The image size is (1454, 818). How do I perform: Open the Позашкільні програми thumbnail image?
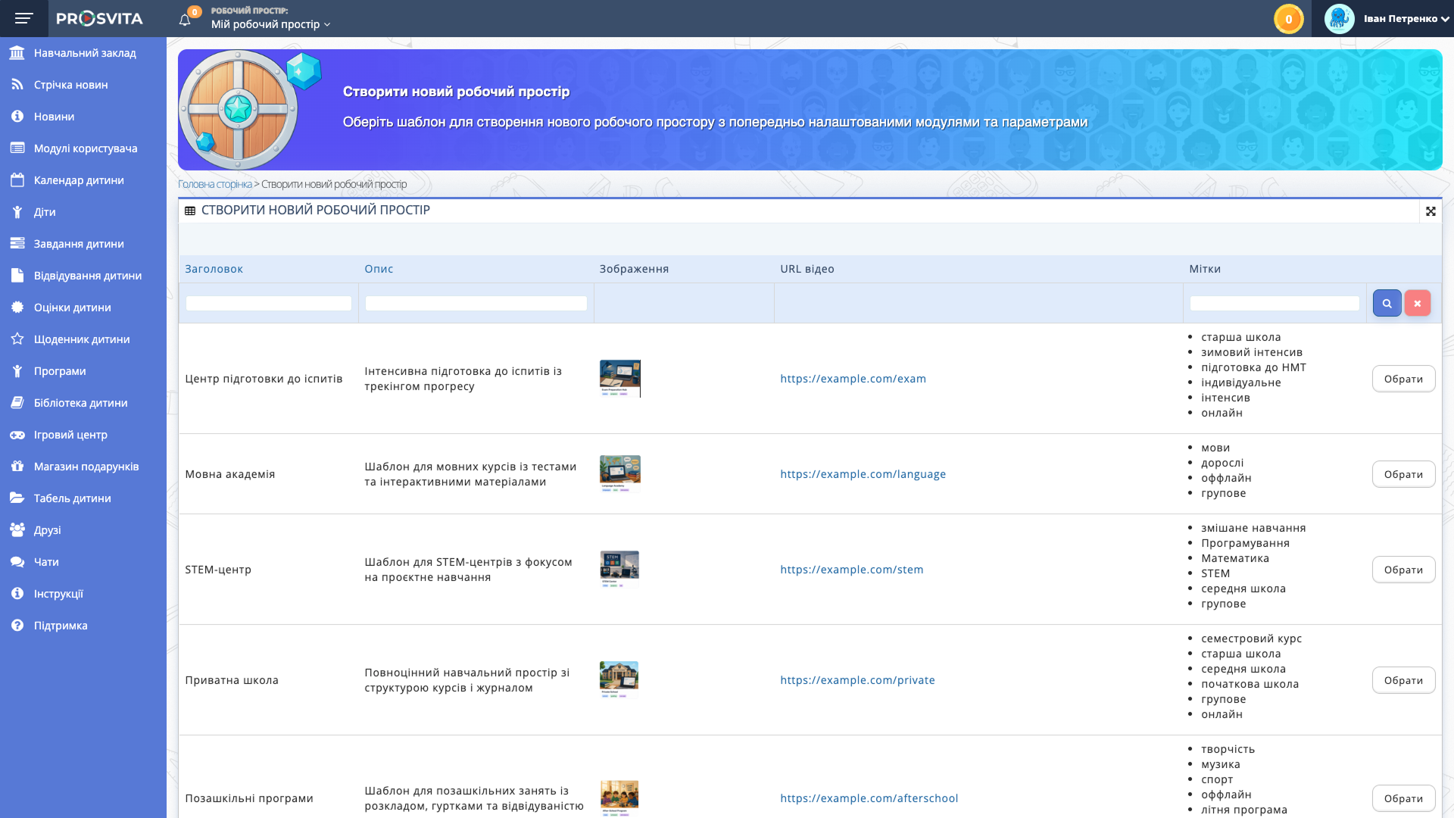pos(619,798)
